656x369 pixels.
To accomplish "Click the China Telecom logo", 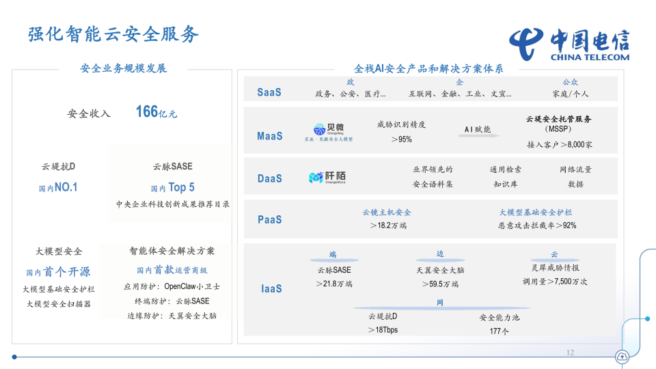I will 569,45.
